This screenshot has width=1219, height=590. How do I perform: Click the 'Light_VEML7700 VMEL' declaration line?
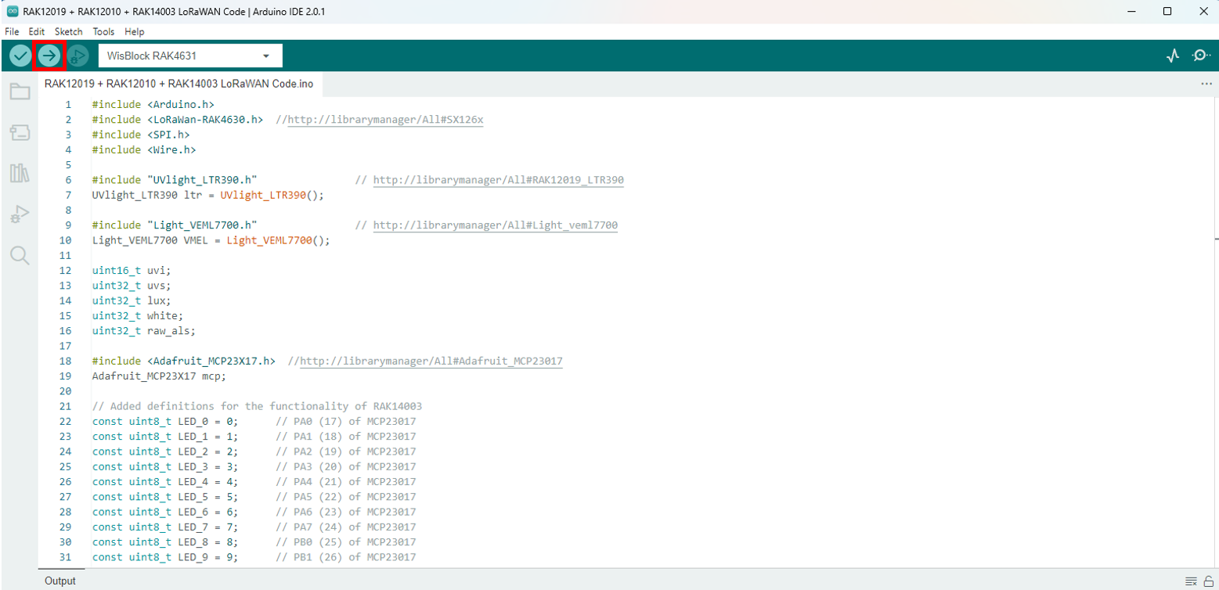point(211,240)
